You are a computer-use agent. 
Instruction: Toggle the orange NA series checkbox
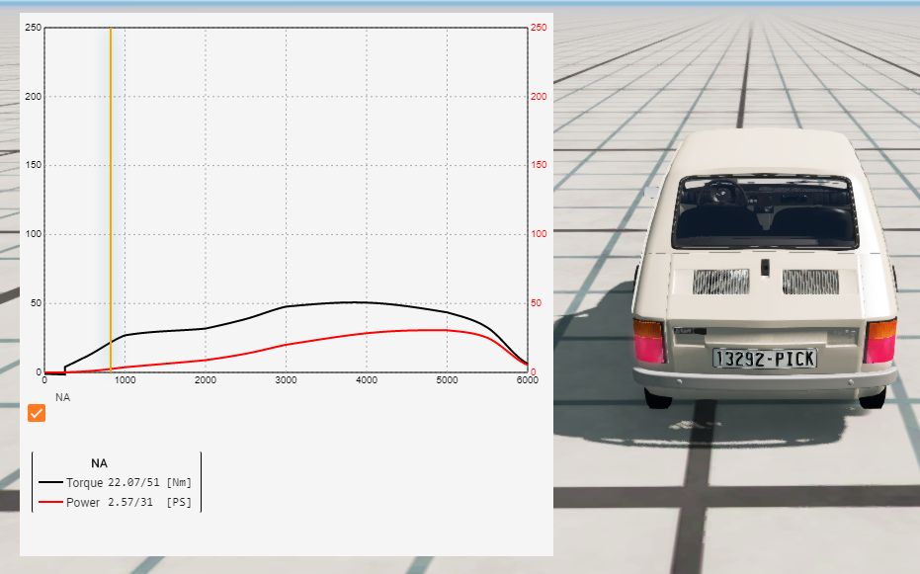tap(37, 413)
